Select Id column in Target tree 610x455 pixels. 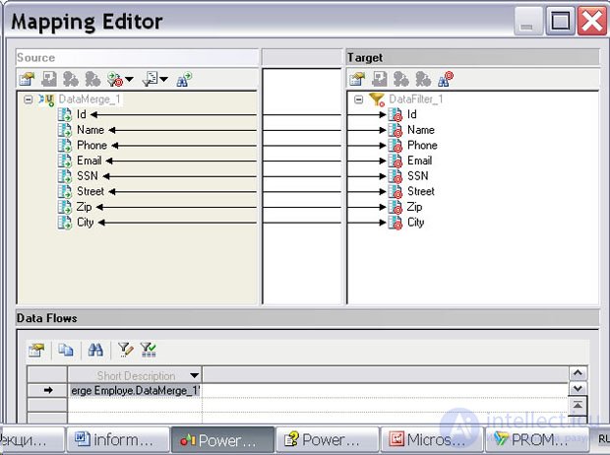[412, 114]
